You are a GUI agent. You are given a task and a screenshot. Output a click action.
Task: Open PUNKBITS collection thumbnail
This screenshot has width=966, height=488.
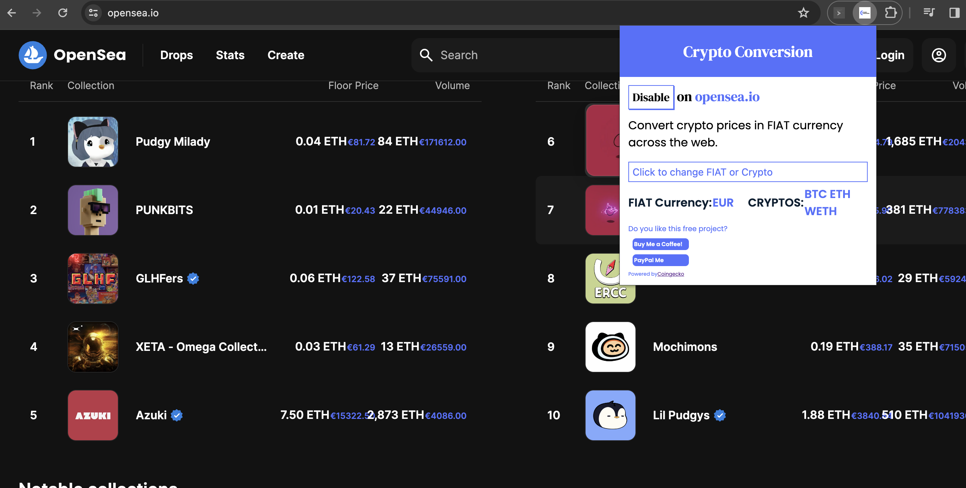pos(93,210)
